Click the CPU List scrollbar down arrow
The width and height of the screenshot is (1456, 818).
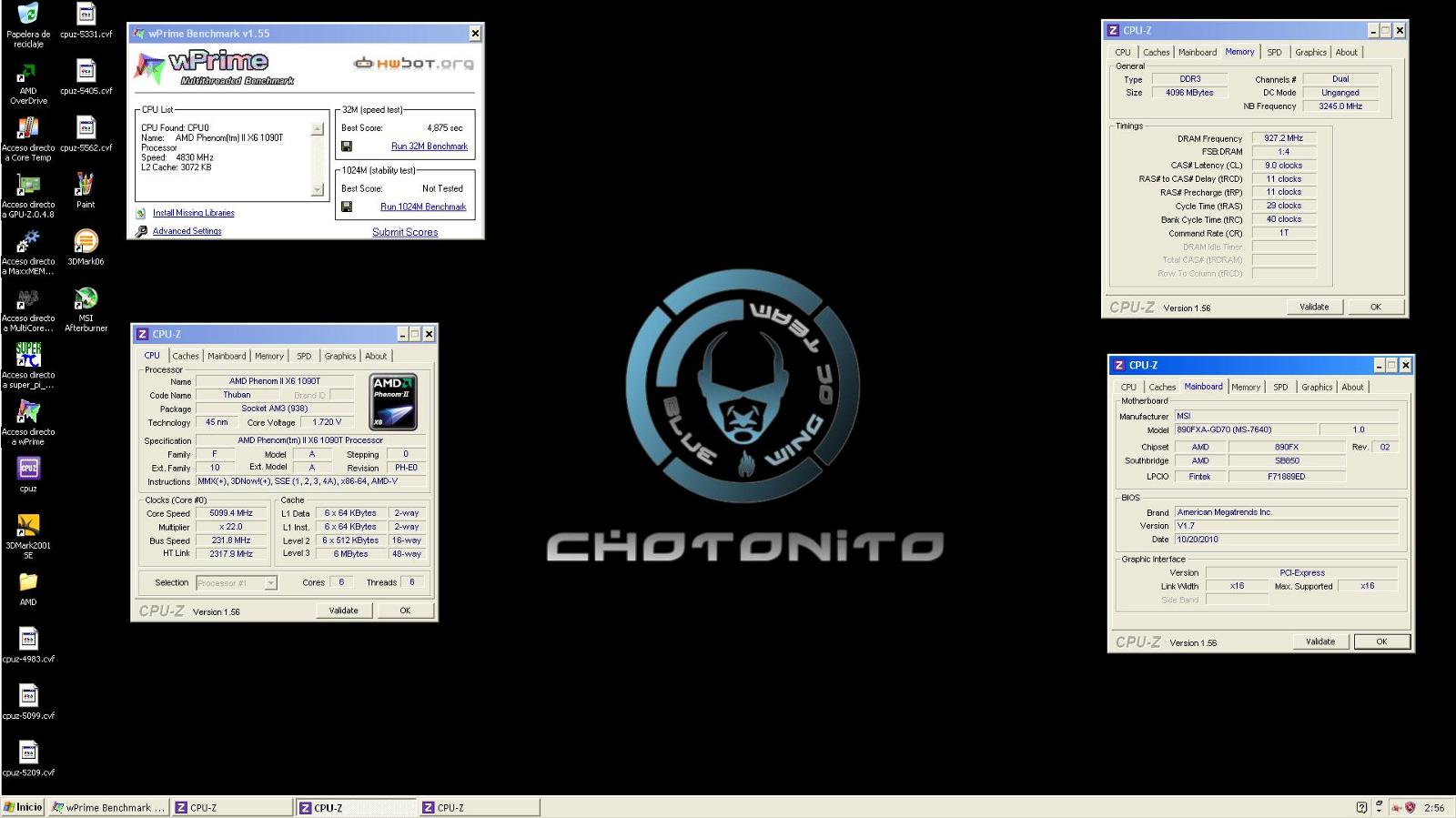pyautogui.click(x=317, y=189)
